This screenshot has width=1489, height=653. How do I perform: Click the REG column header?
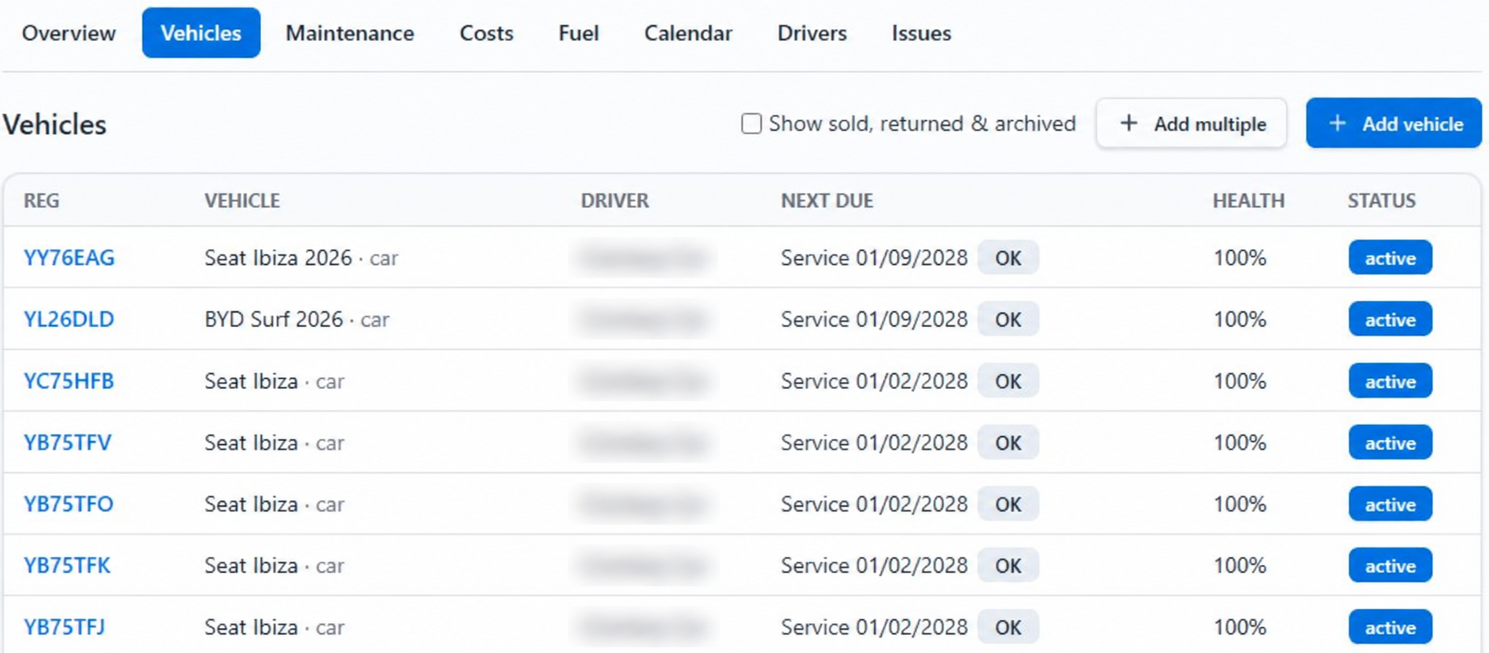(x=42, y=200)
